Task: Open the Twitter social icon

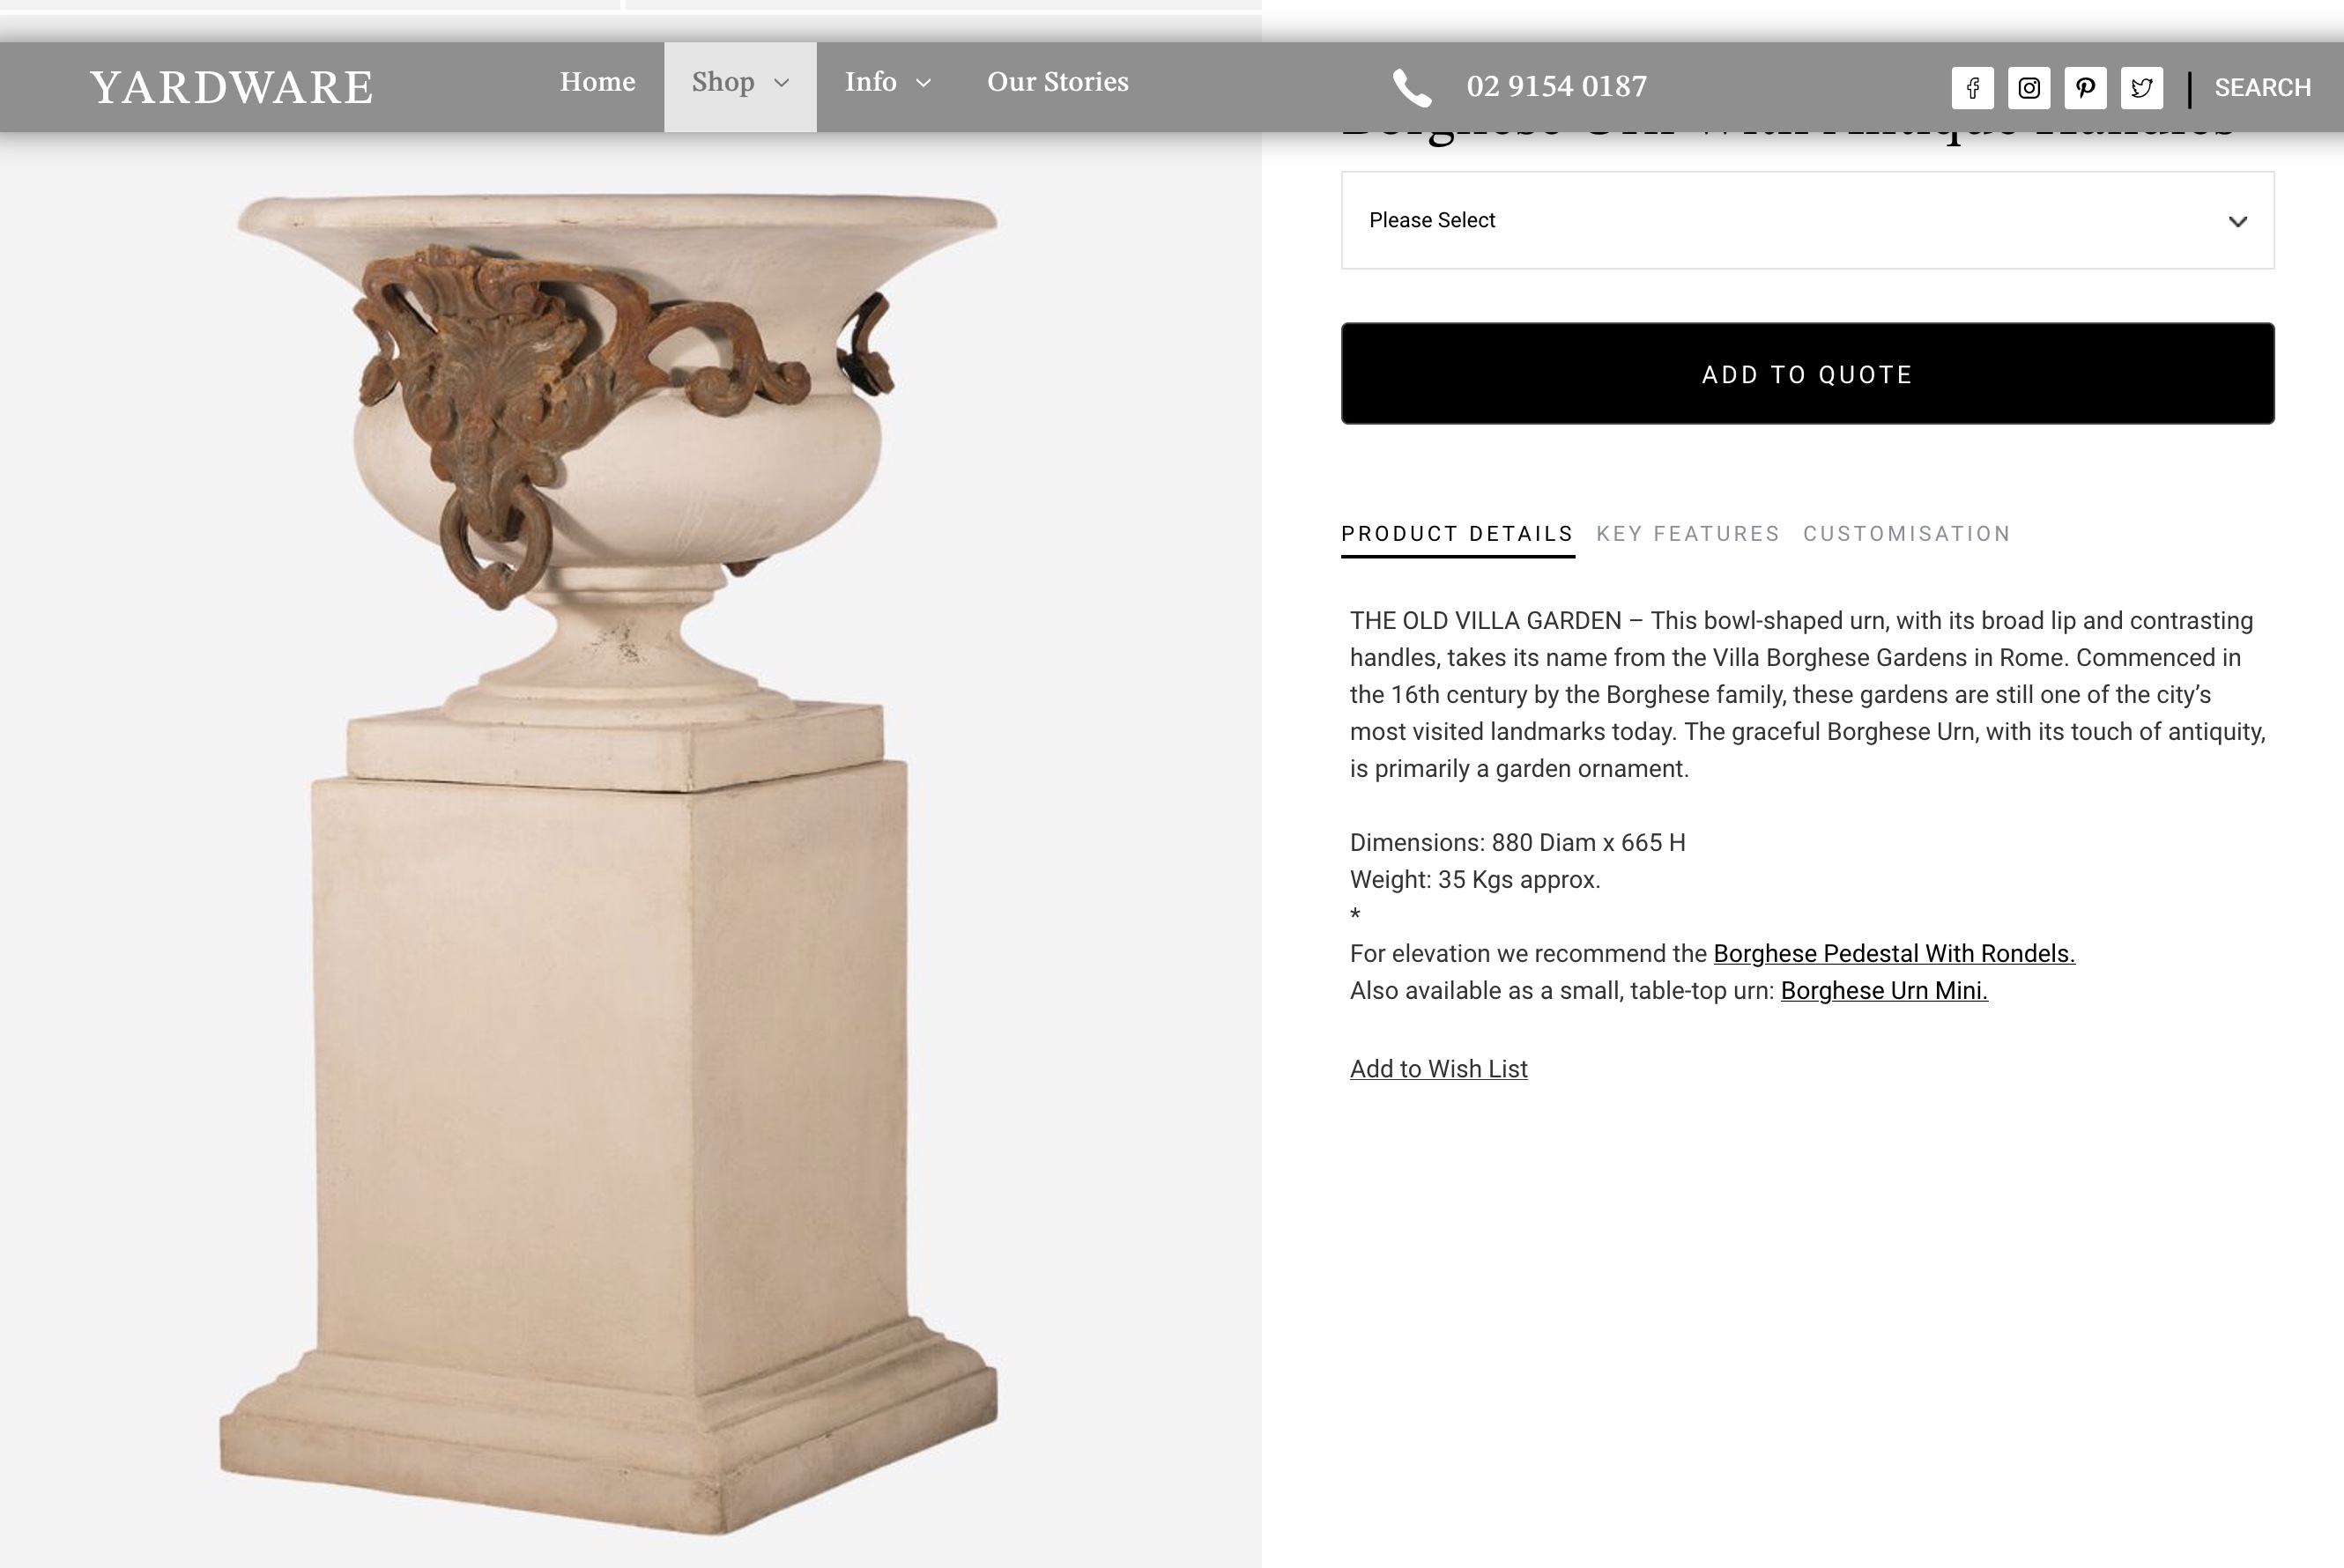Action: point(2141,88)
